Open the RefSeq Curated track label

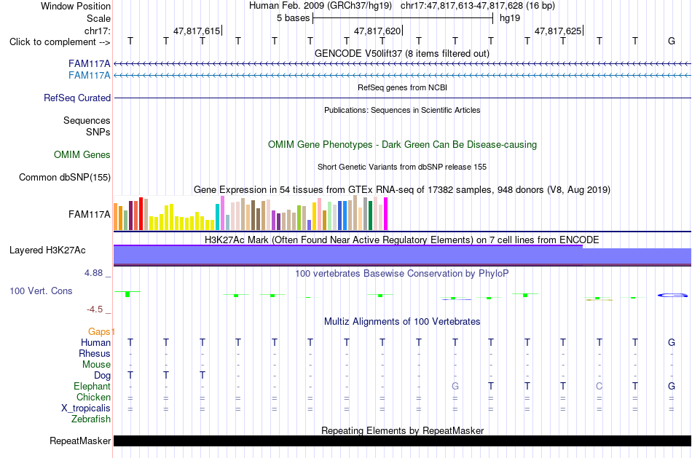(x=76, y=98)
